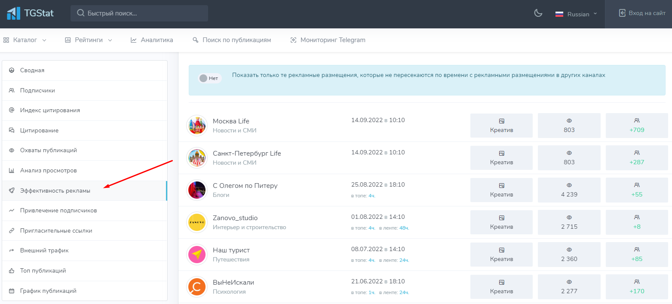Click the magnifier icon in quick search
672x304 pixels.
click(x=80, y=13)
